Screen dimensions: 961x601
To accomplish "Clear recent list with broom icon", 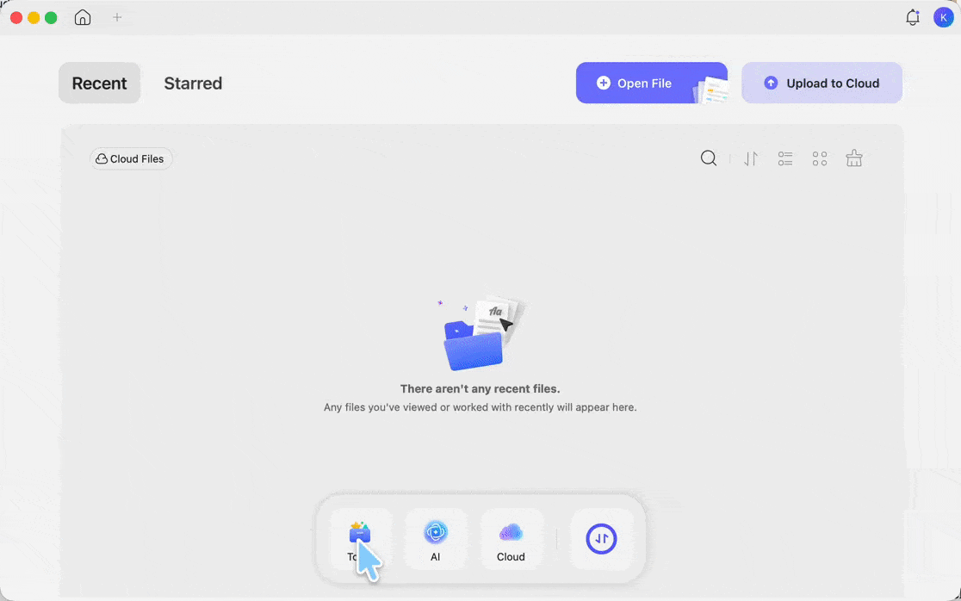I will [853, 158].
